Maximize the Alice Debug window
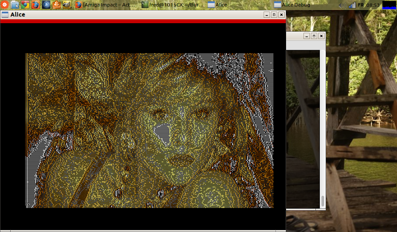This screenshot has width=397, height=232. point(314,36)
